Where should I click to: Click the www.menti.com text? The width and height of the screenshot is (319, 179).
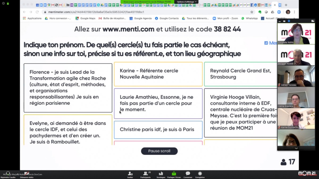click(128, 29)
